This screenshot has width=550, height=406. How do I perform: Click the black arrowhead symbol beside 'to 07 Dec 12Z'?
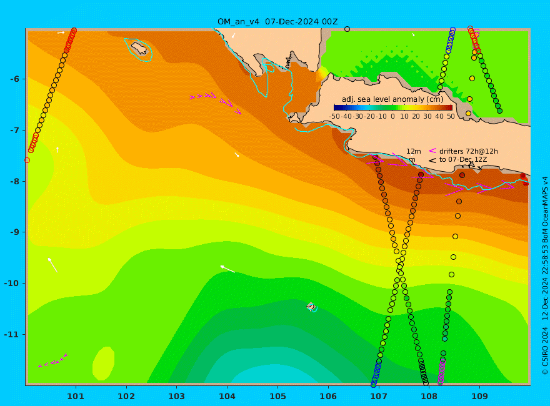[432, 161]
